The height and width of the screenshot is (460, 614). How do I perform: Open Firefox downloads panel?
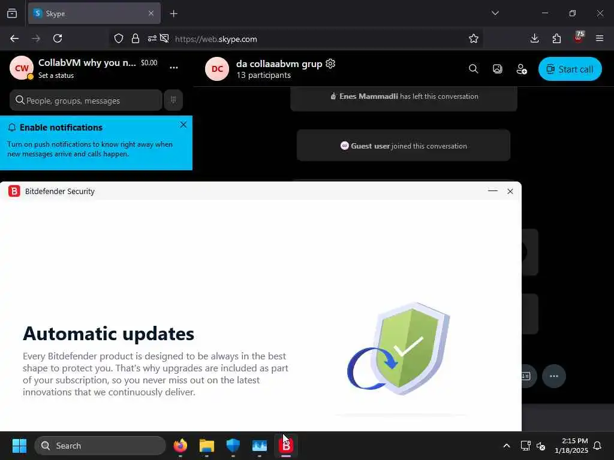click(534, 38)
